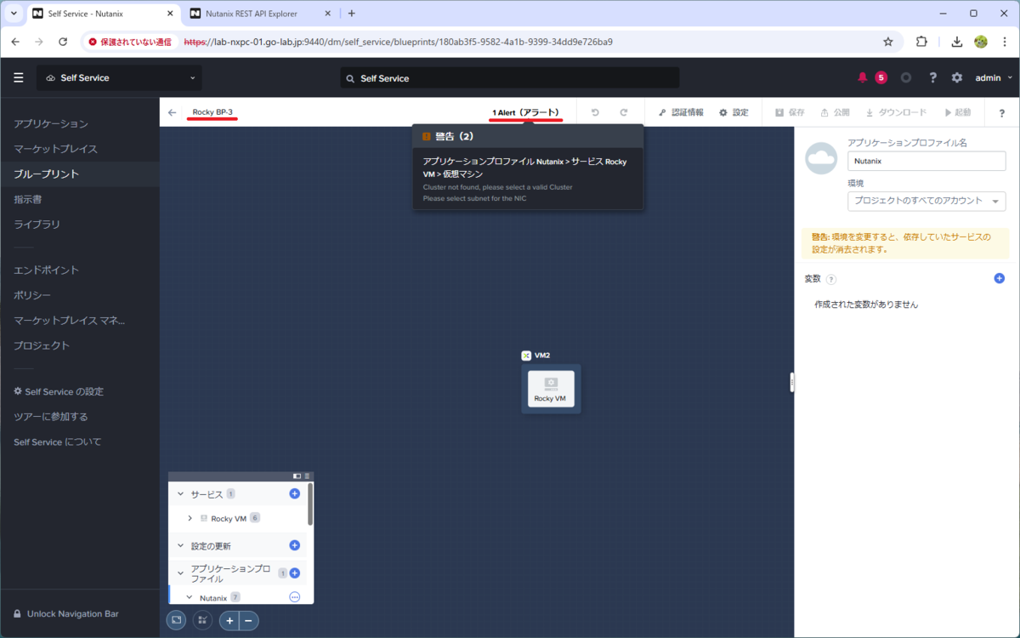Click the 公開 publish button

tap(835, 112)
